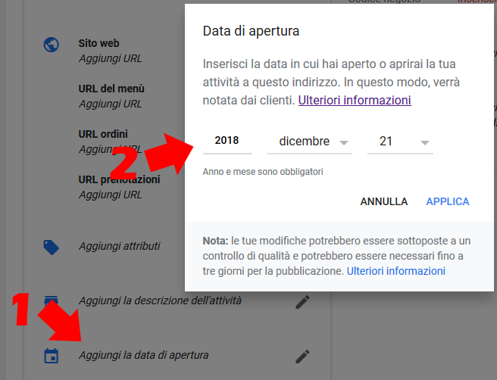Click the calendar icon for opening date
Viewport: 497px width, 380px height.
(51, 356)
